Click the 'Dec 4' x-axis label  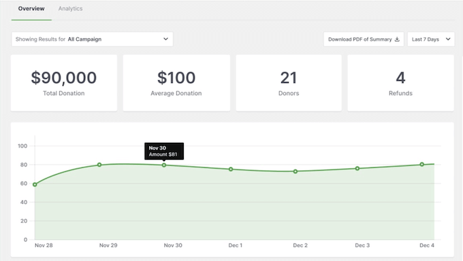pos(427,245)
